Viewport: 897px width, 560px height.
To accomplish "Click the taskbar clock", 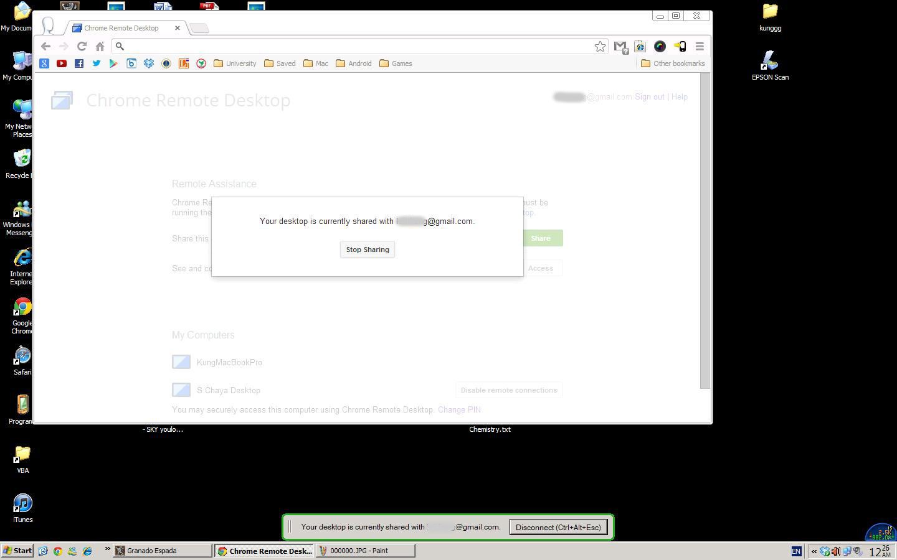I will point(879,551).
